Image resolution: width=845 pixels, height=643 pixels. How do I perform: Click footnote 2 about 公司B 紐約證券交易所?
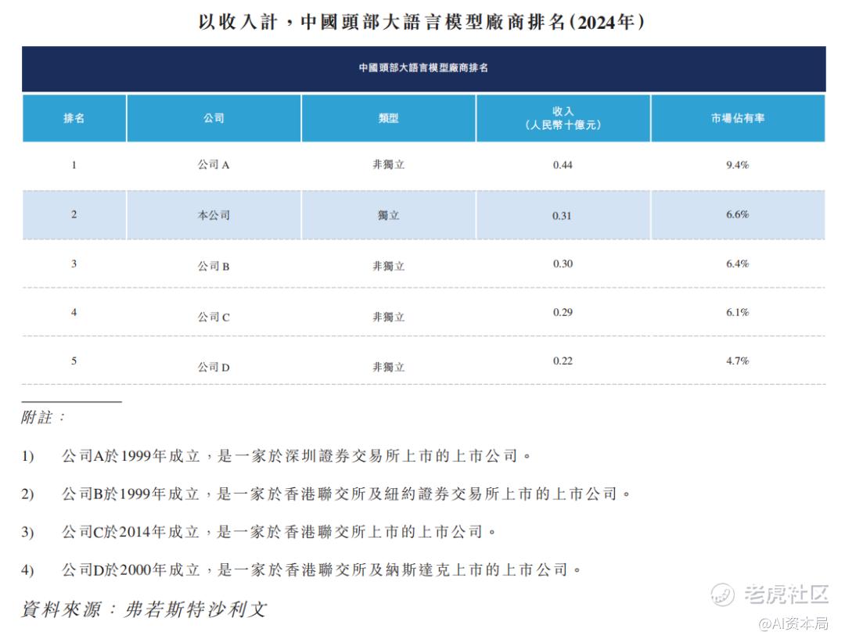pos(326,494)
